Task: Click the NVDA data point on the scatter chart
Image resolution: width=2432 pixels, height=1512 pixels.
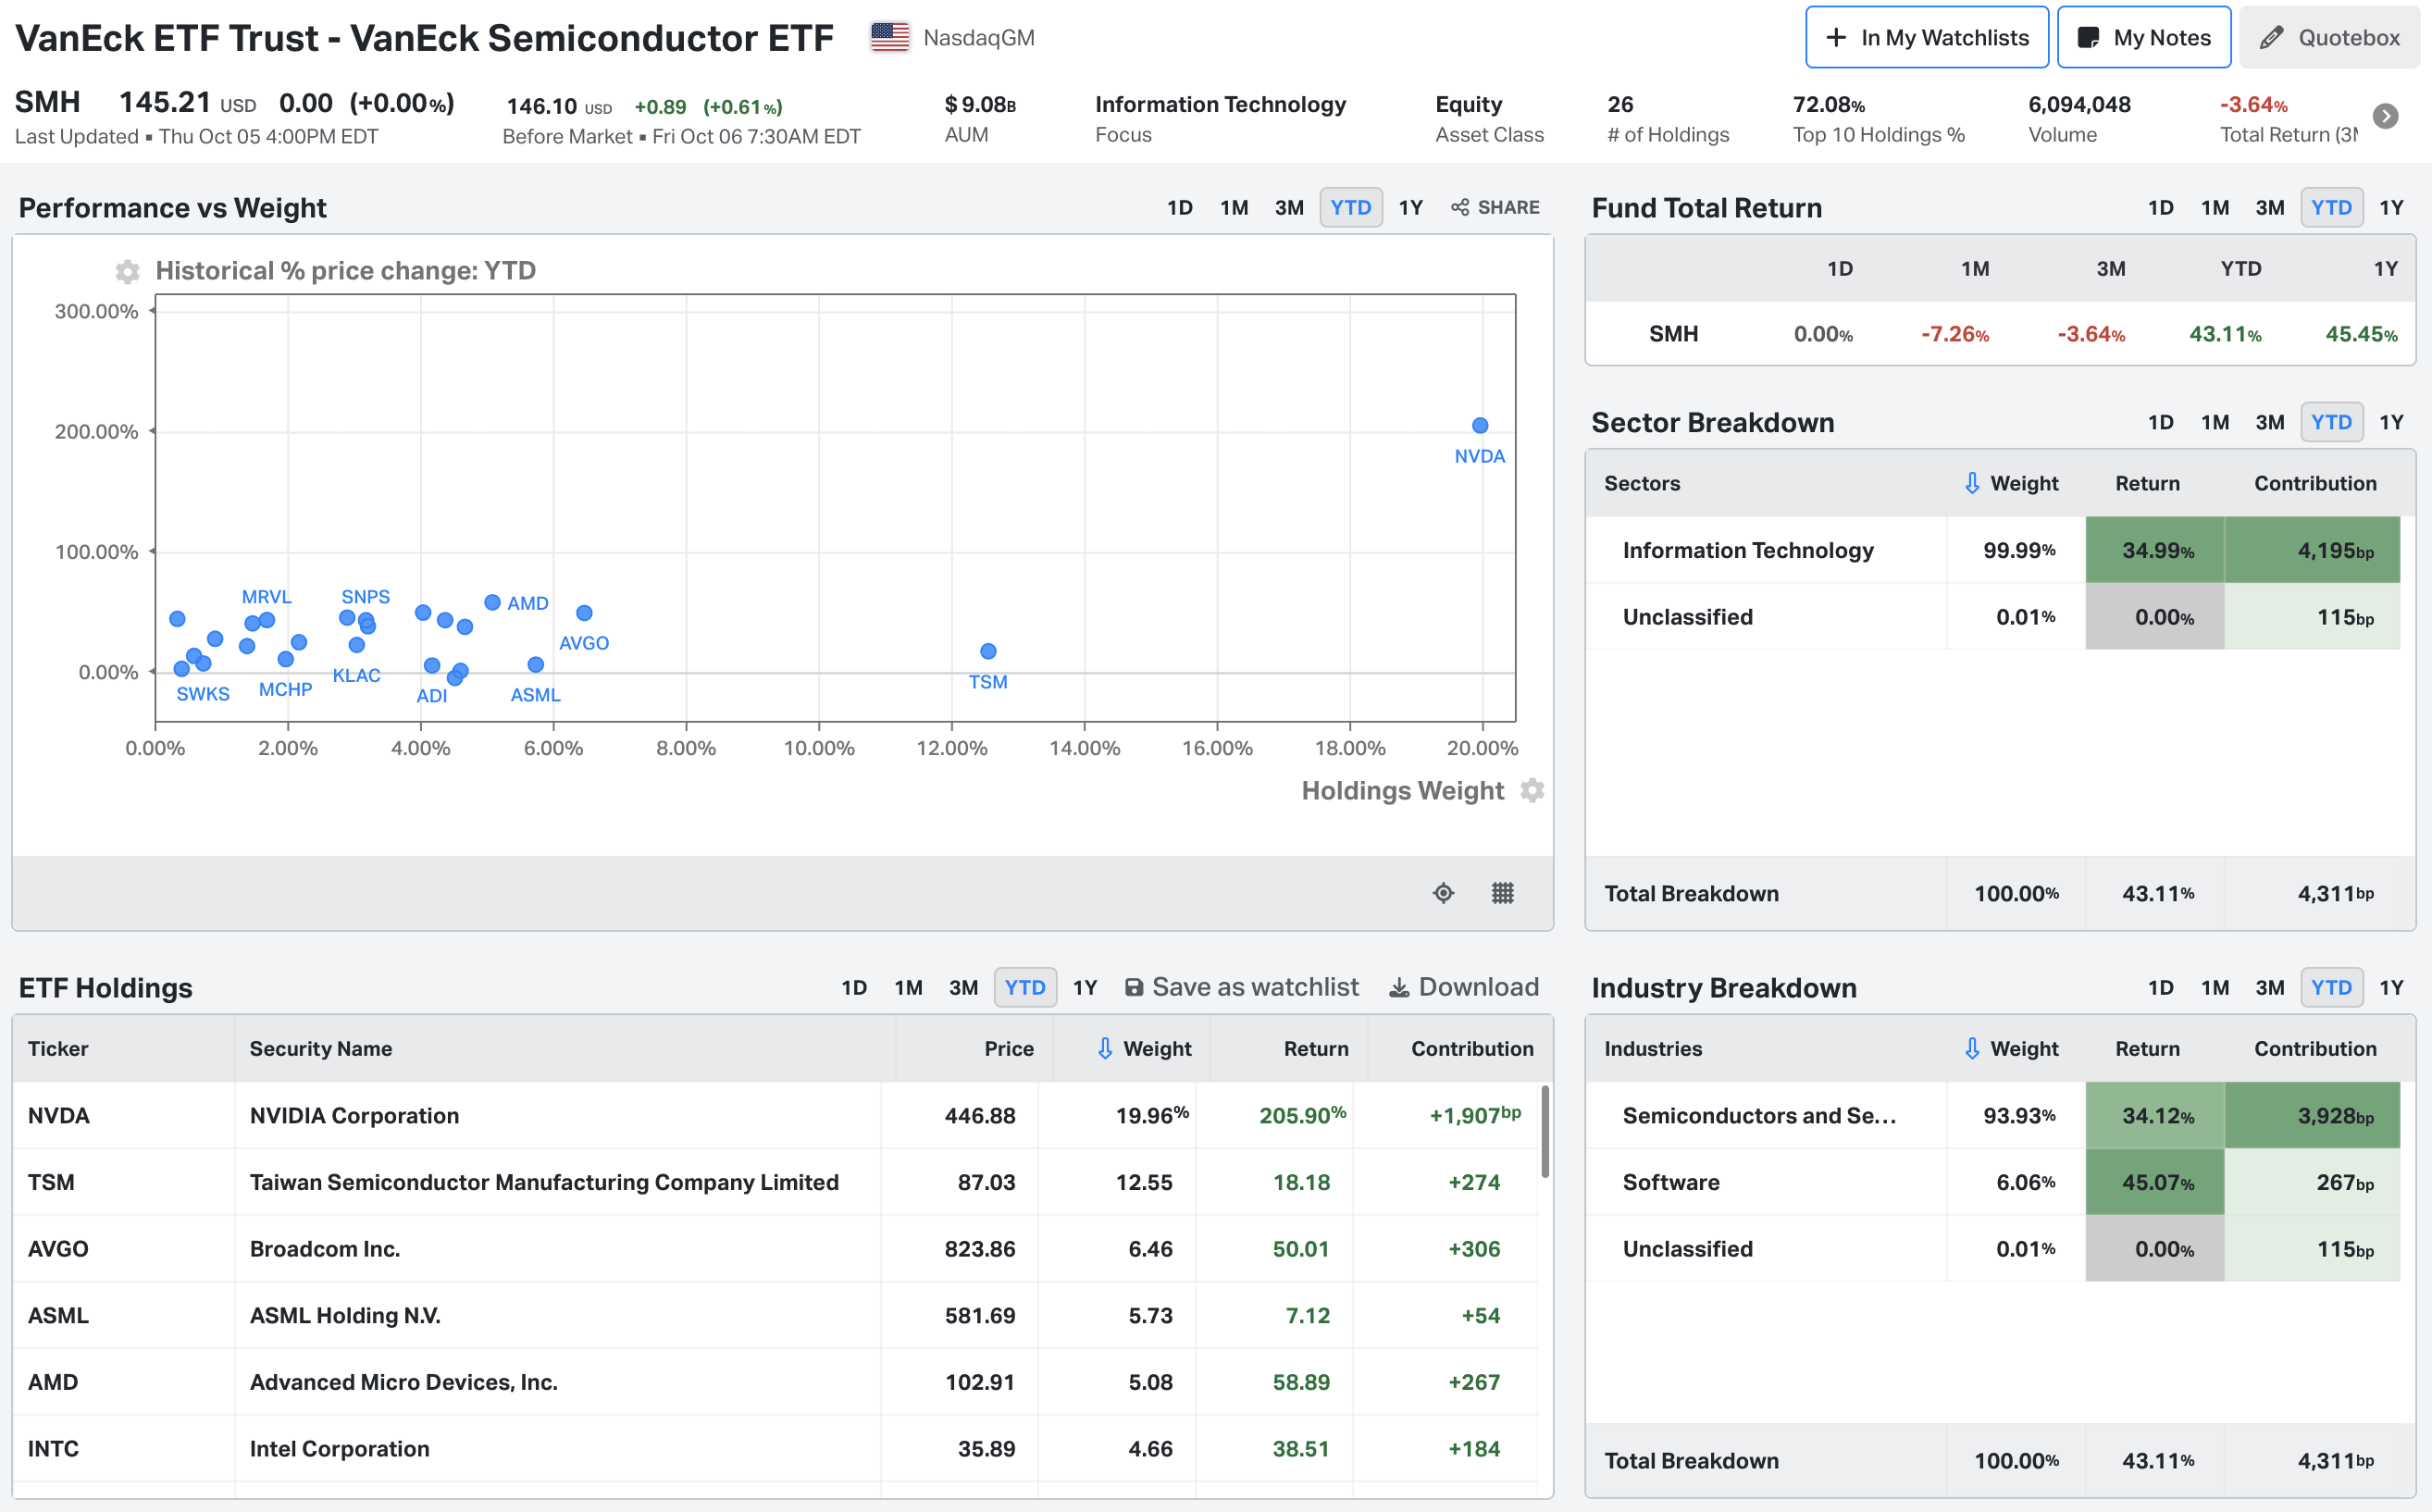Action: [1480, 426]
